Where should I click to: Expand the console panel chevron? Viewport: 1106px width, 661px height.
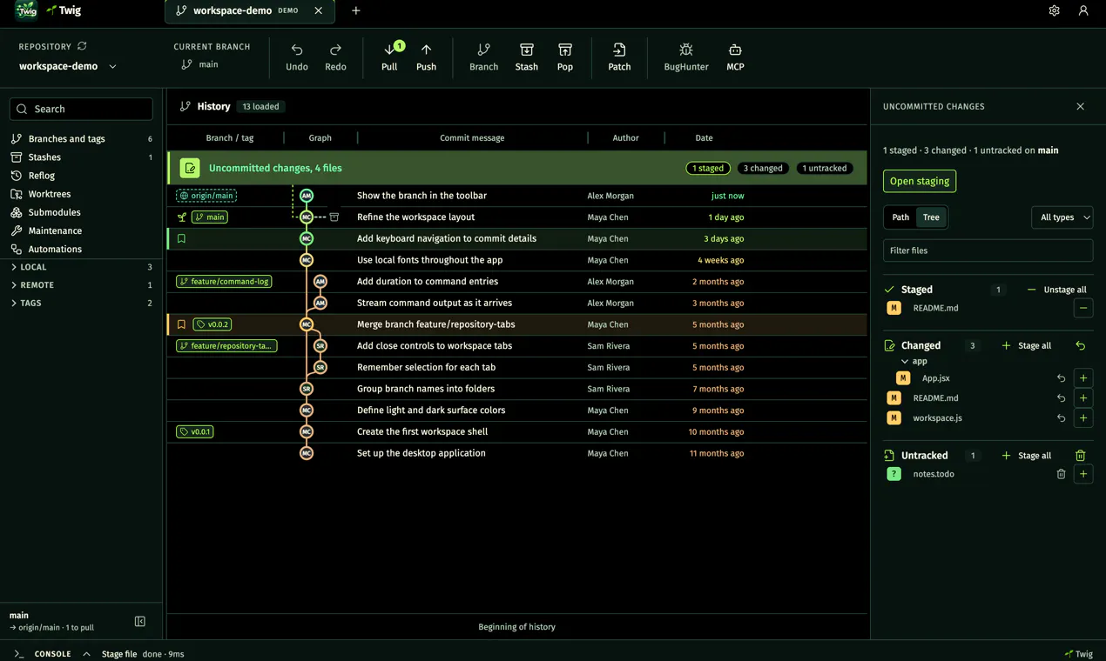point(86,654)
